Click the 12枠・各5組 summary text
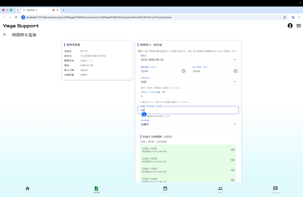303x197 pixels. 154,142
